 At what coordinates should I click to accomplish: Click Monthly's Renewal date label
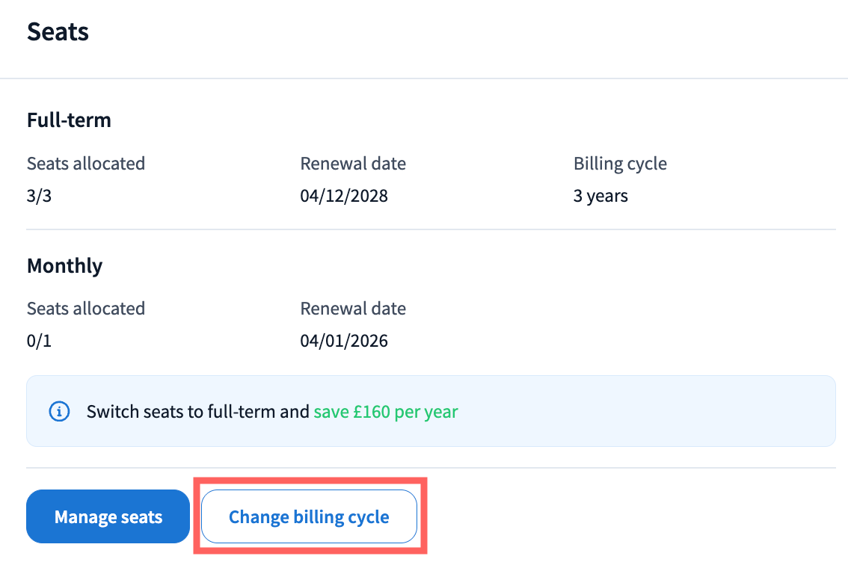pos(353,309)
